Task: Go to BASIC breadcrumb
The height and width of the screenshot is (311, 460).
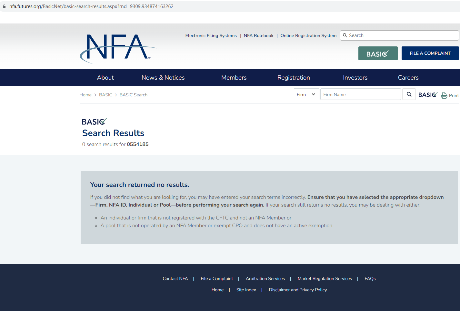Action: (x=105, y=95)
